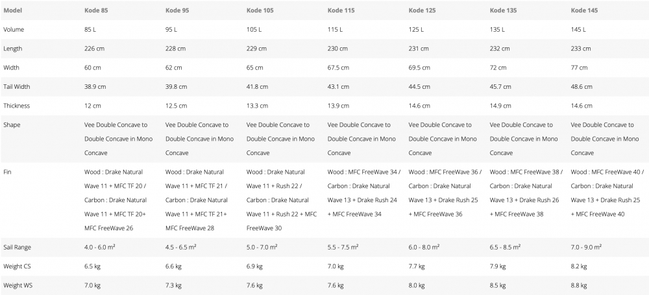Click the "Sail Range" row label
This screenshot has height=295, width=649.
click(x=18, y=247)
